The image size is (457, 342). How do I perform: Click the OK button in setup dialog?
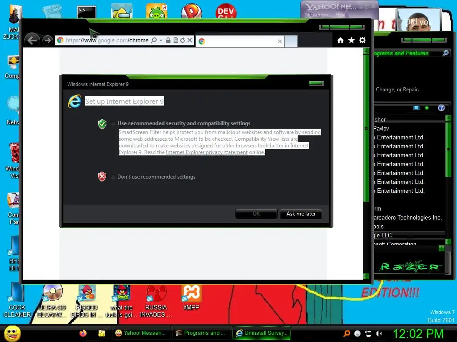tap(256, 214)
